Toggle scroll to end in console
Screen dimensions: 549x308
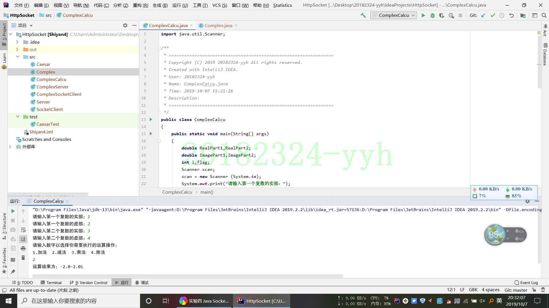point(23,239)
